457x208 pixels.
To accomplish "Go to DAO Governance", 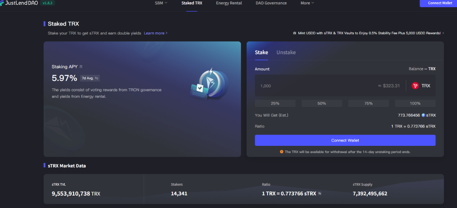I will pyautogui.click(x=271, y=3).
